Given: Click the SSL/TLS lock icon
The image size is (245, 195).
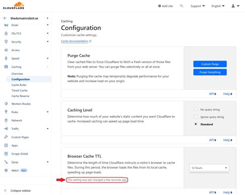Looking at the screenshot, I should pos(6,34).
